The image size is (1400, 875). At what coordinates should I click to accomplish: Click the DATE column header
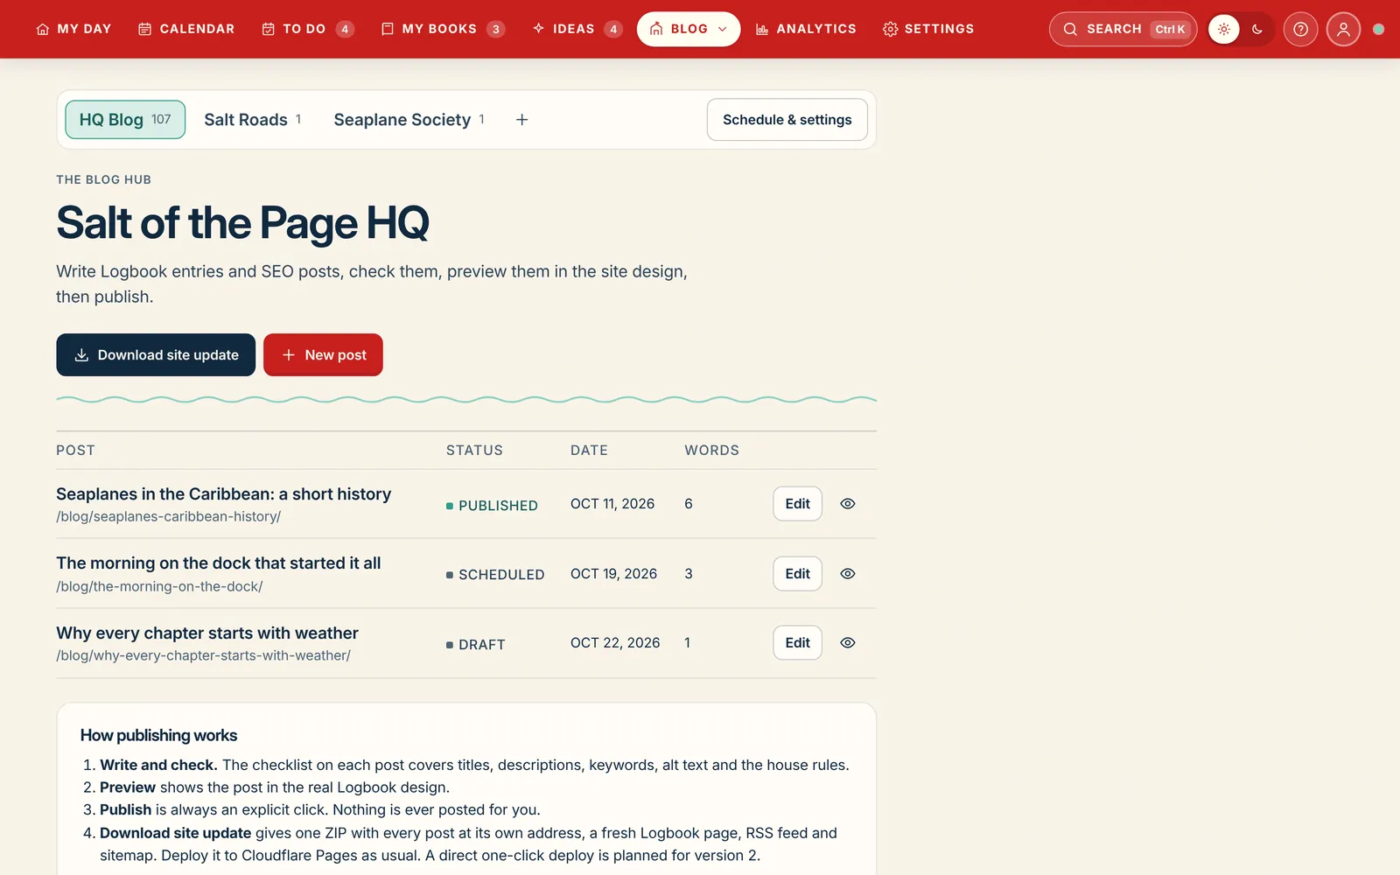[x=589, y=451]
